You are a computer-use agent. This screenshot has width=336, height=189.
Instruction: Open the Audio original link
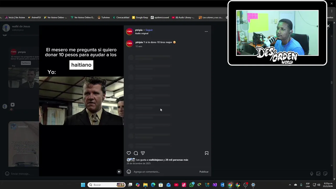coord(142,33)
